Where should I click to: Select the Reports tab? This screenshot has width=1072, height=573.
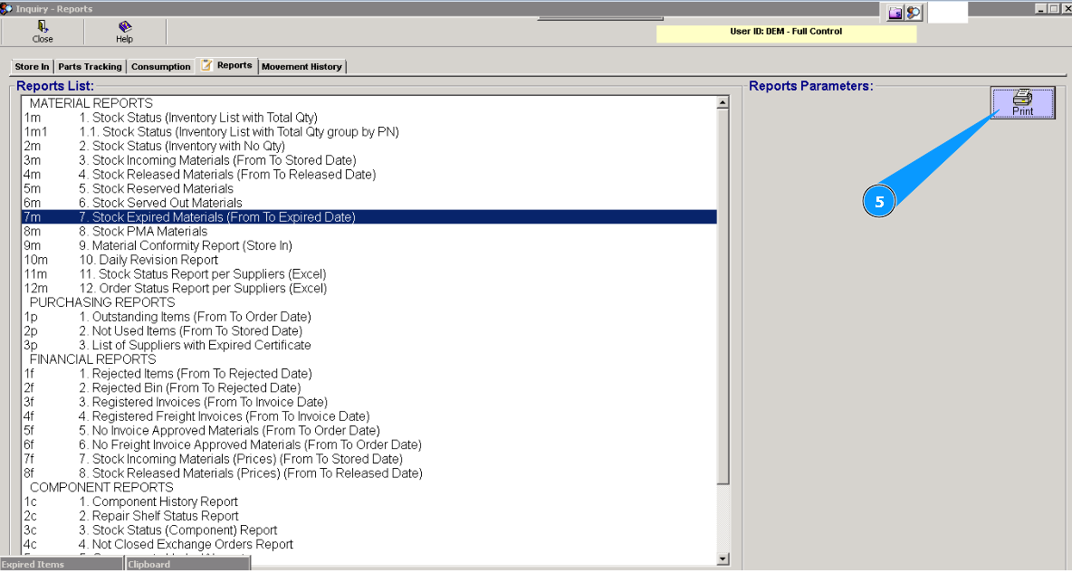[227, 65]
